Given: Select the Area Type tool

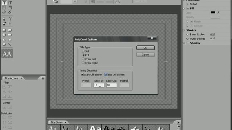Looking at the screenshot, I should click(4, 7).
